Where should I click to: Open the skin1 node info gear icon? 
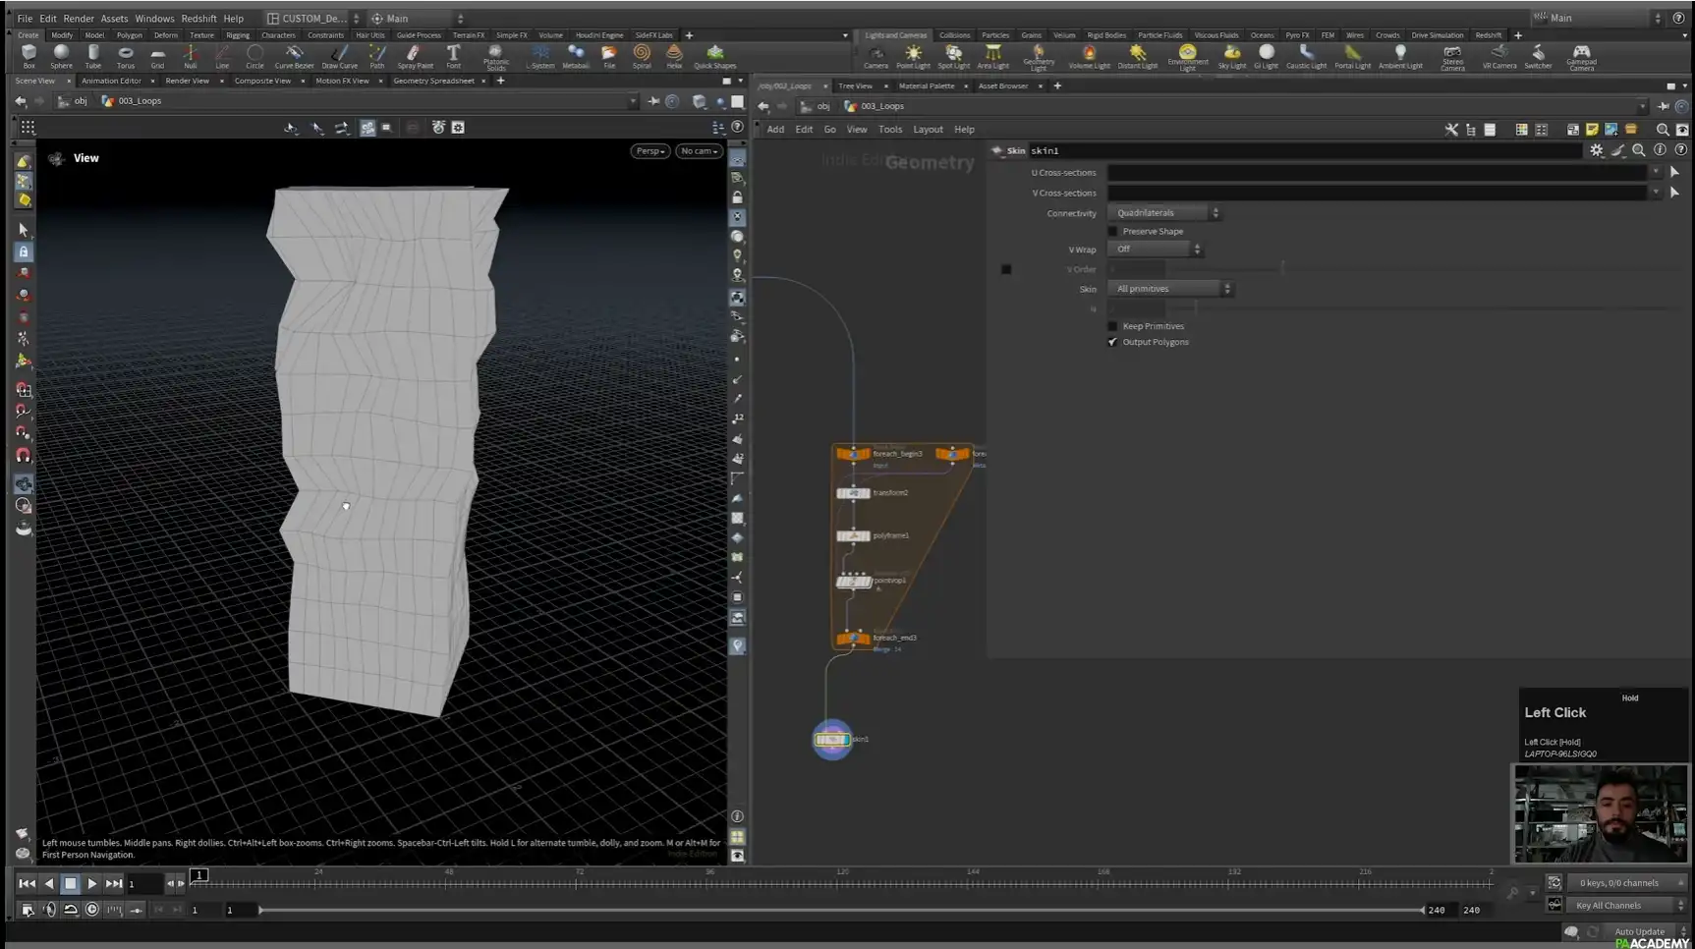click(x=1596, y=150)
